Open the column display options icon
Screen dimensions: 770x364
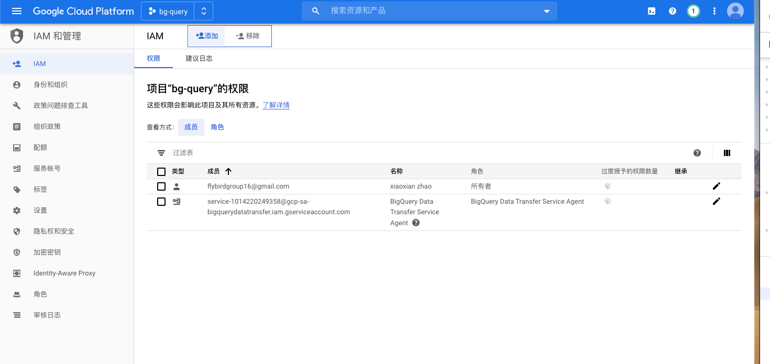tap(727, 153)
